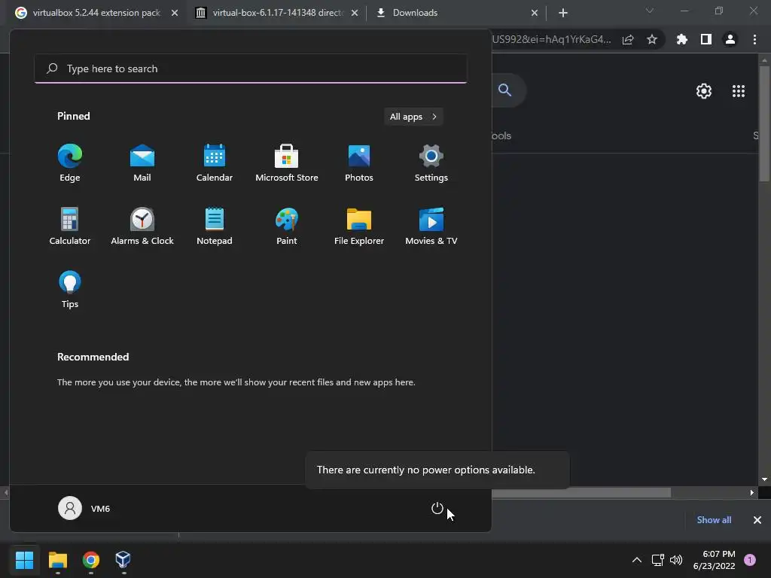Click the Google search magnifier button
The height and width of the screenshot is (578, 771).
coord(505,90)
